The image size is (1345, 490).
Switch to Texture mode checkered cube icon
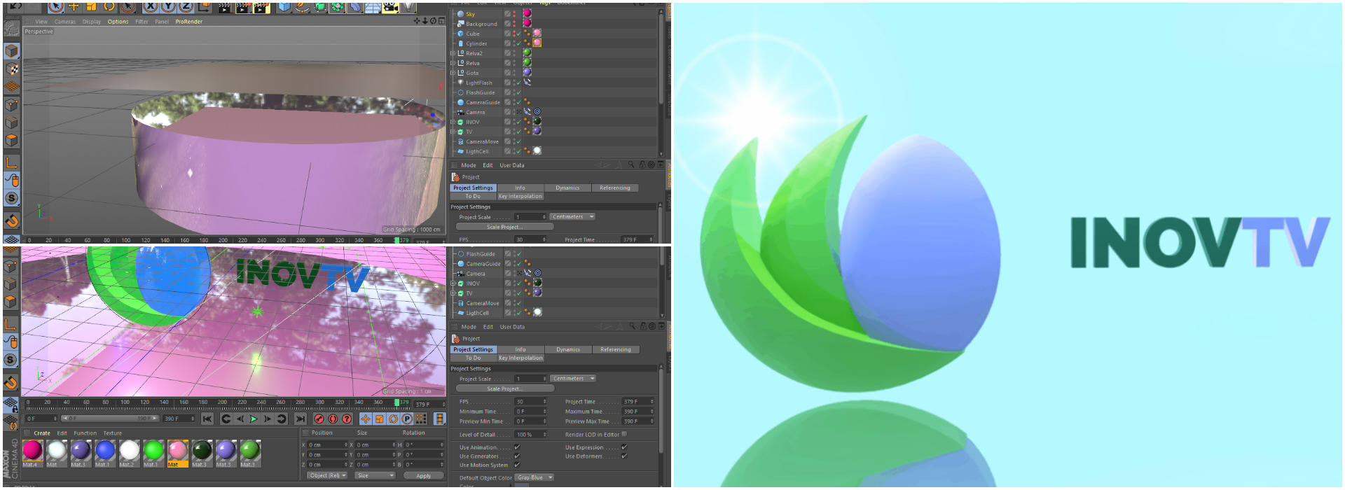[12, 69]
